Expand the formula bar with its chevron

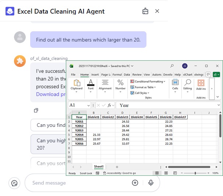tap(219, 105)
